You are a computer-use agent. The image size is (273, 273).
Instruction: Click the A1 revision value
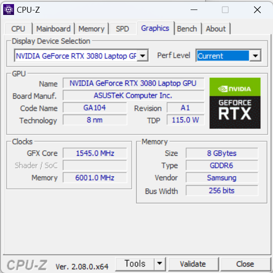click(x=185, y=108)
